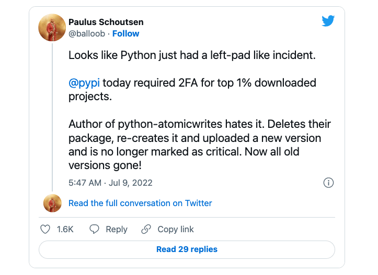Click the left-pad incident sentence in tweet
Screen dimensions: 378x275
coord(192,55)
